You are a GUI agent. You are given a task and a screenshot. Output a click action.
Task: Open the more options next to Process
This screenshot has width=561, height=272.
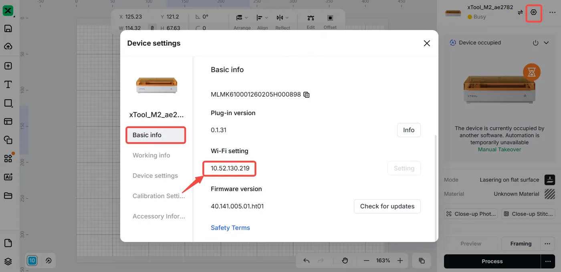(x=547, y=261)
